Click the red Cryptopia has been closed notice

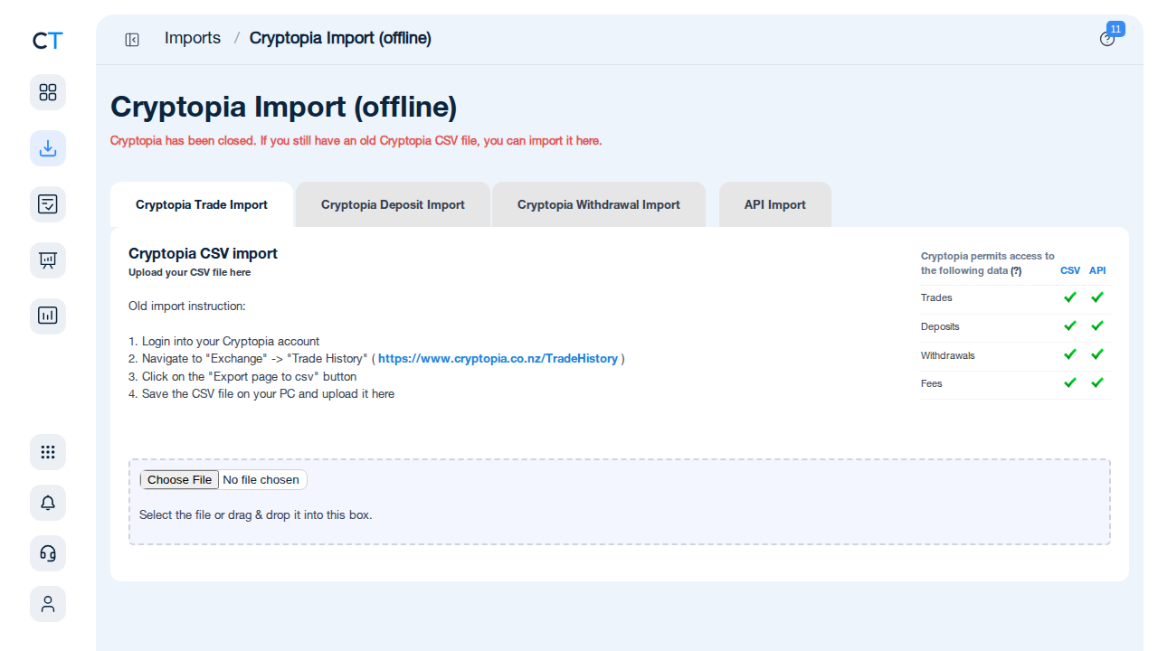tap(356, 141)
